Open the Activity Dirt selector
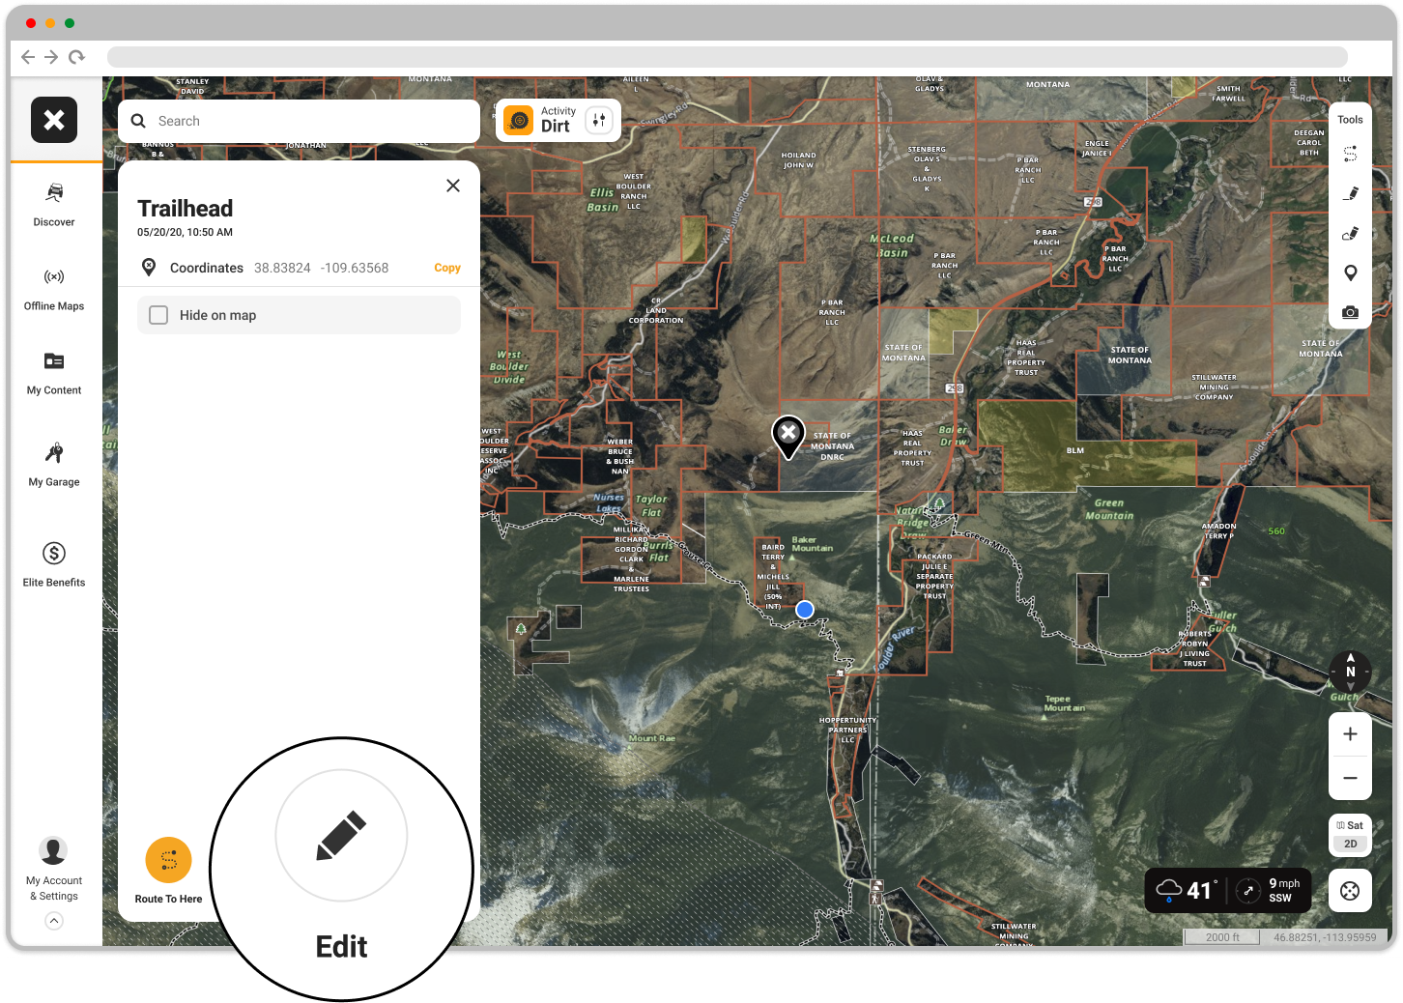The height and width of the screenshot is (1003, 1403). click(x=558, y=120)
